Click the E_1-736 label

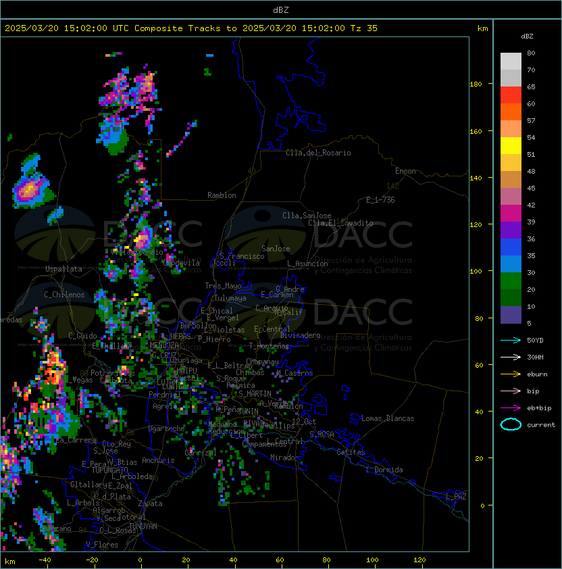[x=380, y=200]
